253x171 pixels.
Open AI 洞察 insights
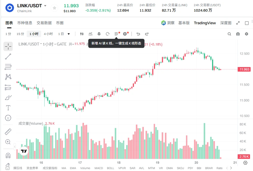tap(168, 23)
